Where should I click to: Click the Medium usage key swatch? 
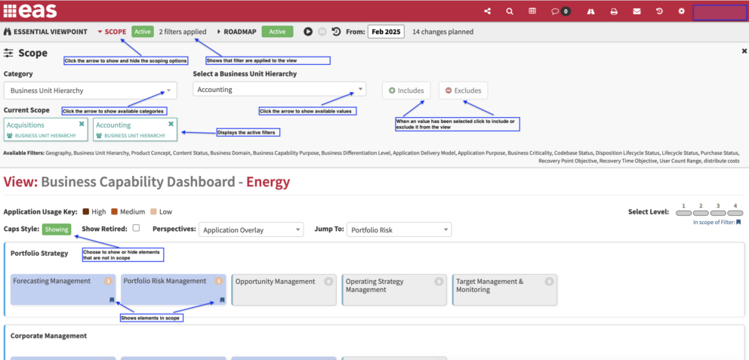(x=115, y=211)
